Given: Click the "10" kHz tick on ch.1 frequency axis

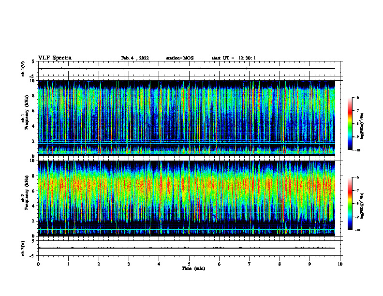Looking at the screenshot, I should (x=32, y=81).
